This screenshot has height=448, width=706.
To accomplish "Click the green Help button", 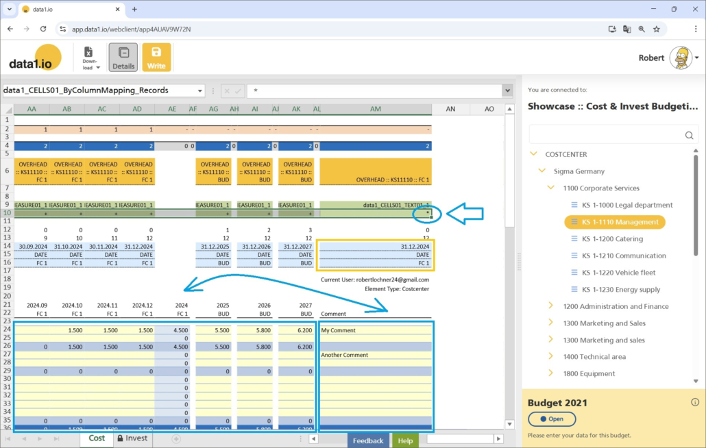I will point(405,440).
